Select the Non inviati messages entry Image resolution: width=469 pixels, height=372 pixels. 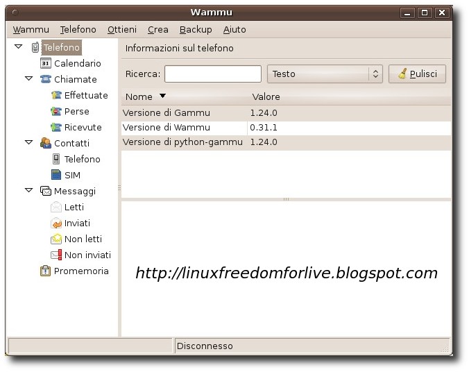click(x=87, y=255)
